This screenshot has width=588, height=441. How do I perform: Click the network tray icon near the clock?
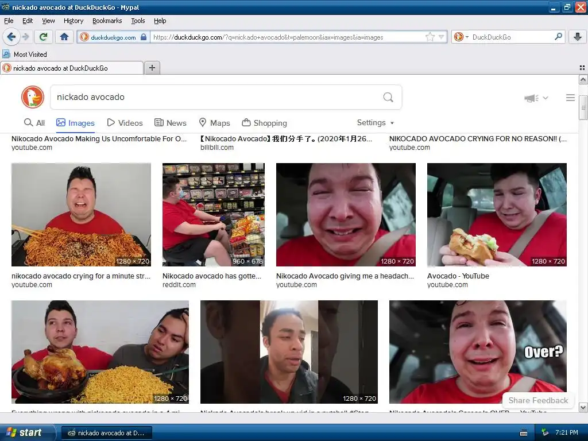[545, 433]
